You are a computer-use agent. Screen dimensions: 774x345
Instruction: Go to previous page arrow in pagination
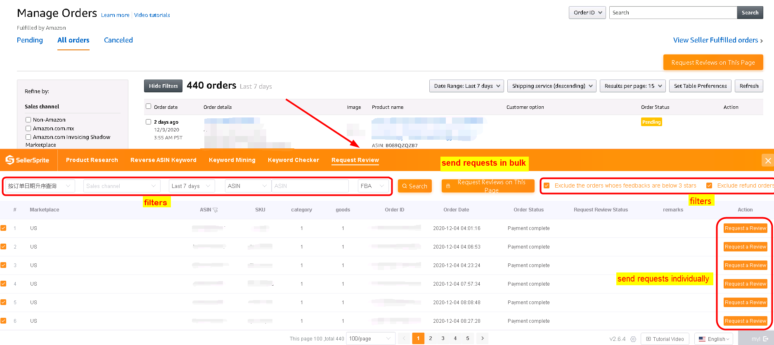(x=404, y=338)
